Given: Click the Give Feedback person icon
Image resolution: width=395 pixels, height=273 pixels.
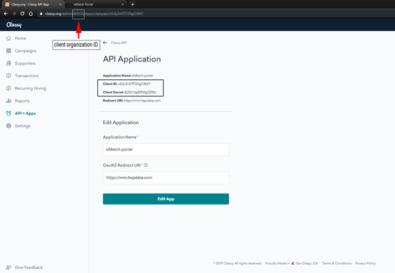Looking at the screenshot, I should tap(9, 267).
